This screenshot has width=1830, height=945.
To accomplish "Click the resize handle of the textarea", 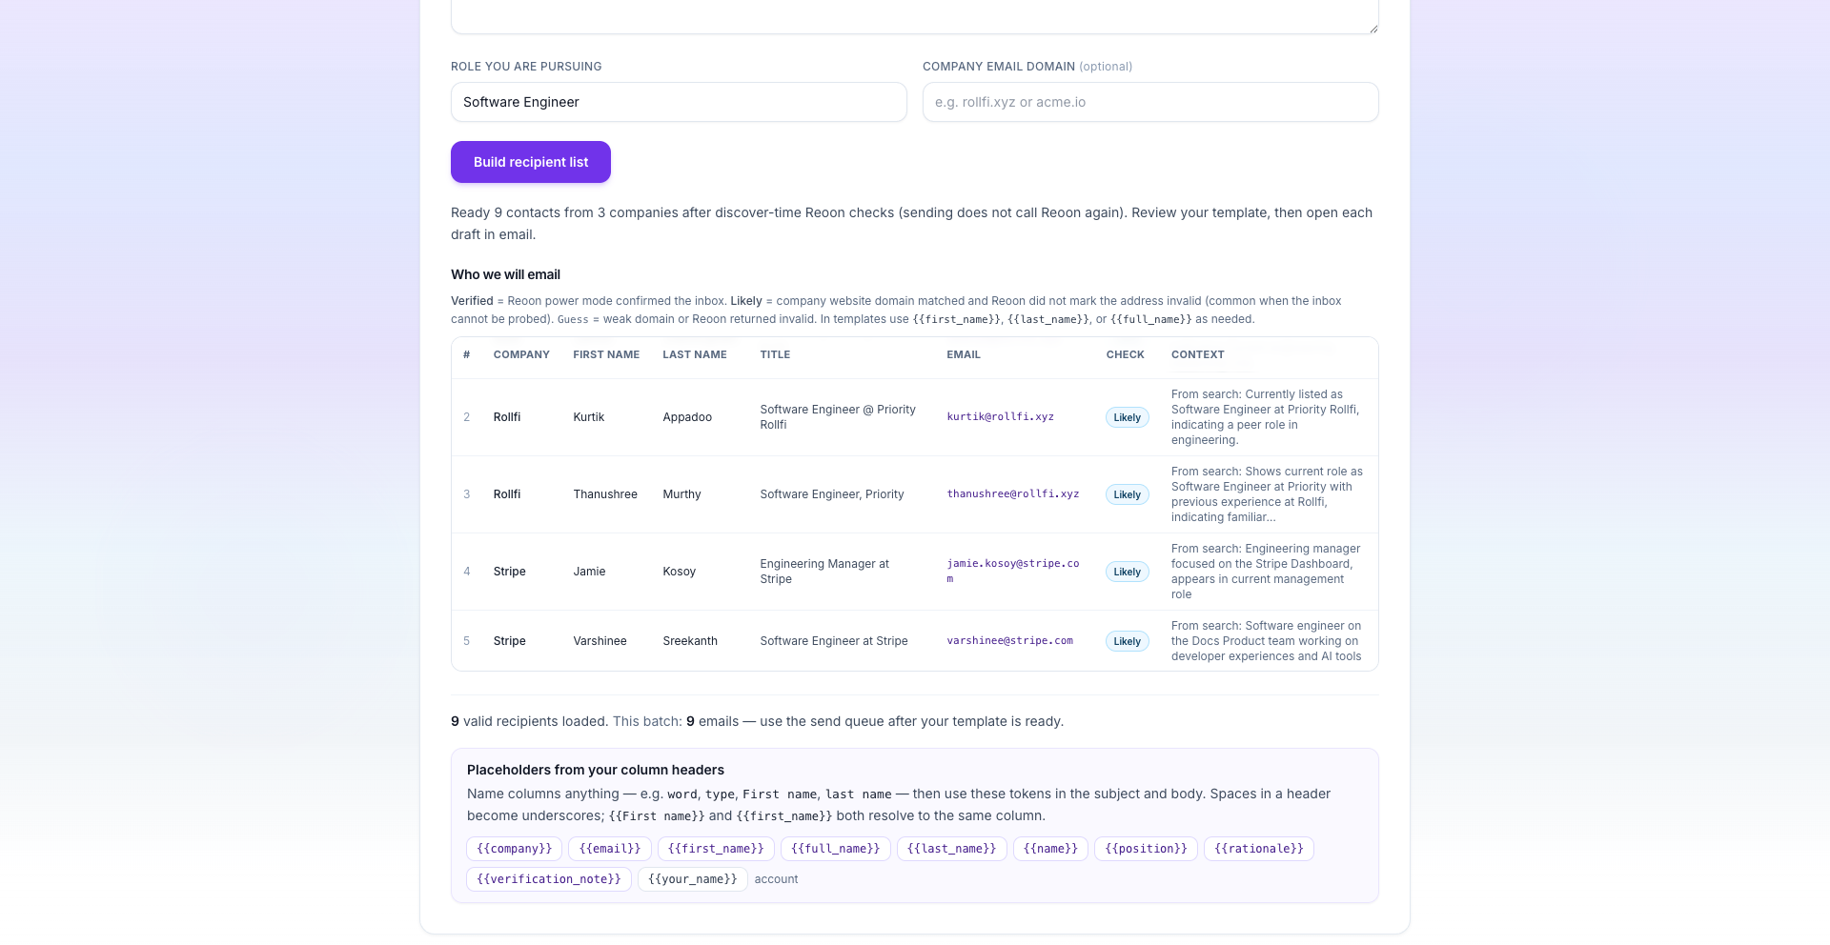I will [1372, 28].
